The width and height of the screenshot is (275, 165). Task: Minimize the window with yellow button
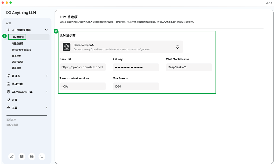click(7, 3)
